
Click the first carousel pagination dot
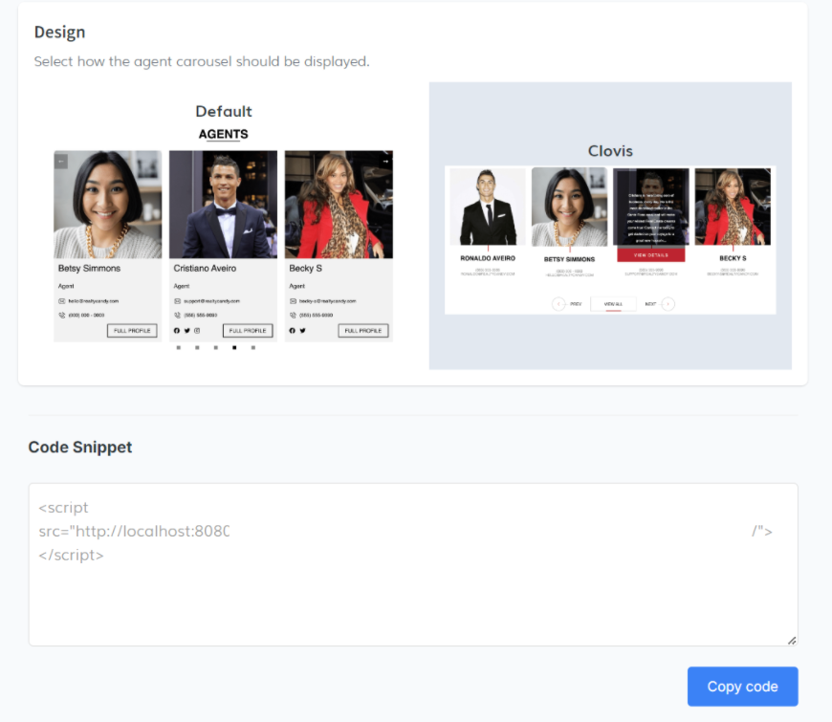click(178, 347)
